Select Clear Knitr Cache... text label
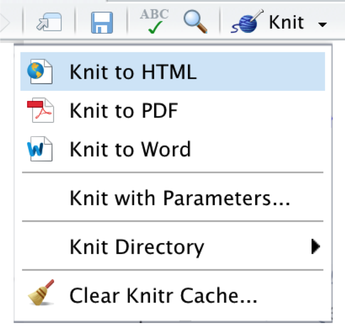Viewport: 345px width, 333px height. (x=164, y=296)
